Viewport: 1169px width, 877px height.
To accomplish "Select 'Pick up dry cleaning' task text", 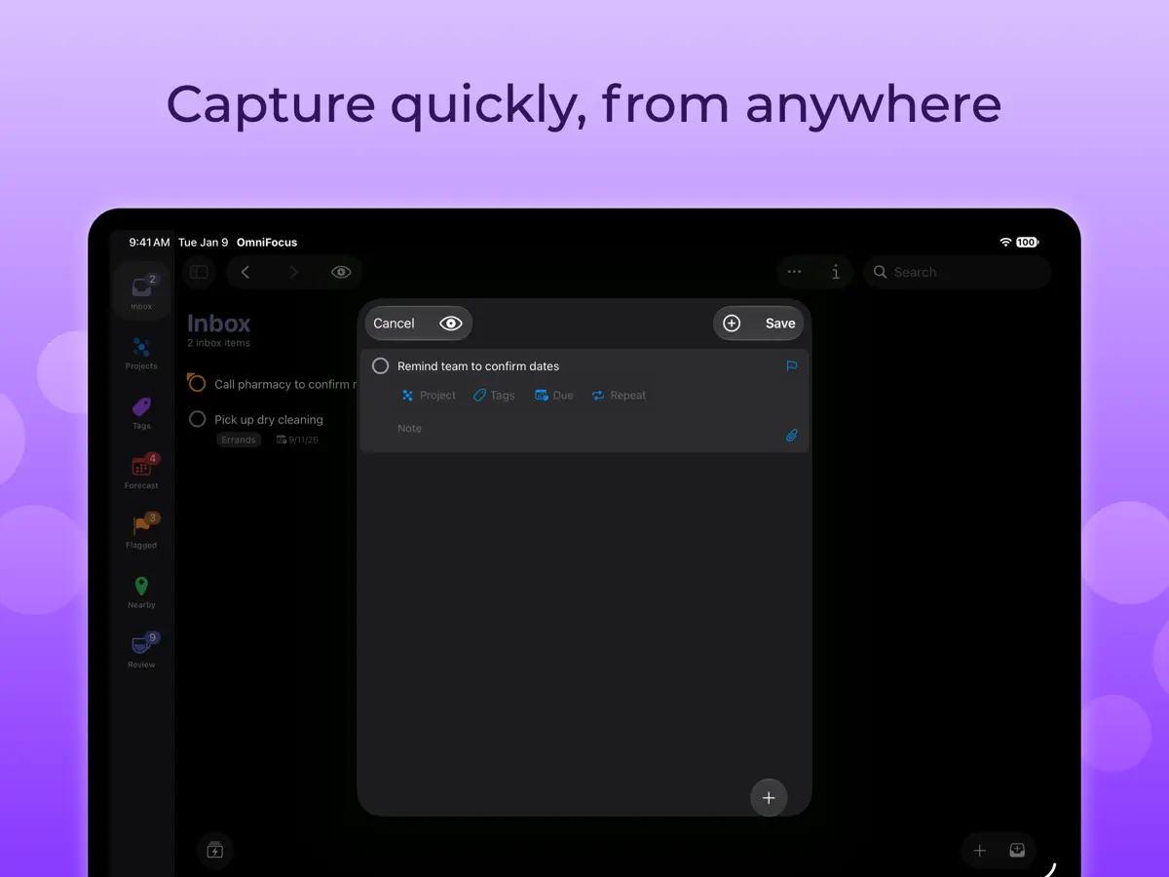I will point(269,420).
